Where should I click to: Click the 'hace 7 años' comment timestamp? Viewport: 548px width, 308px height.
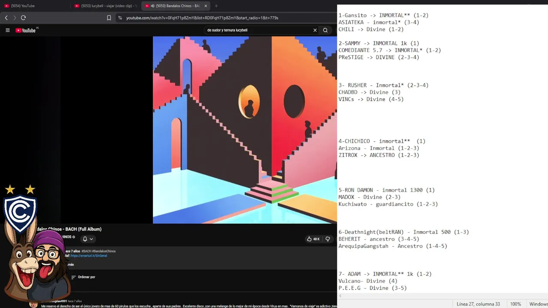click(74, 301)
